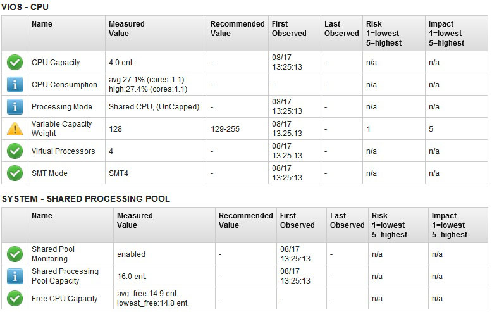This screenshot has width=492, height=312.
Task: Click the Shared CPU, (UnCapped) value
Action: [x=154, y=107]
